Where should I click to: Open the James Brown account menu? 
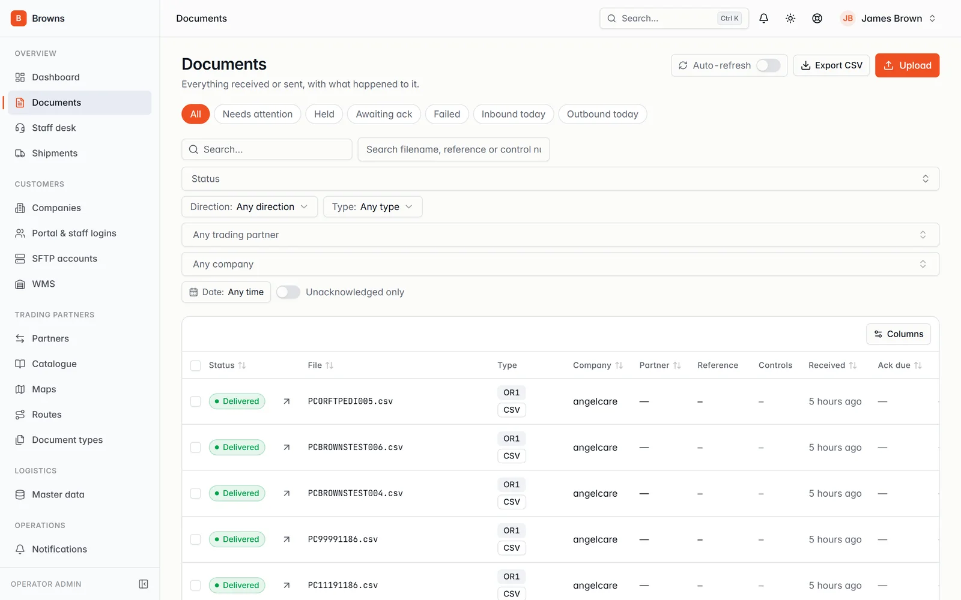(888, 19)
